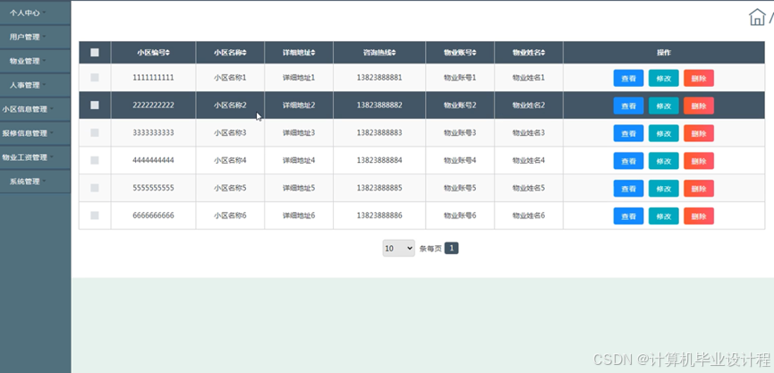Click the 2222222222 community number cell

[x=154, y=105]
